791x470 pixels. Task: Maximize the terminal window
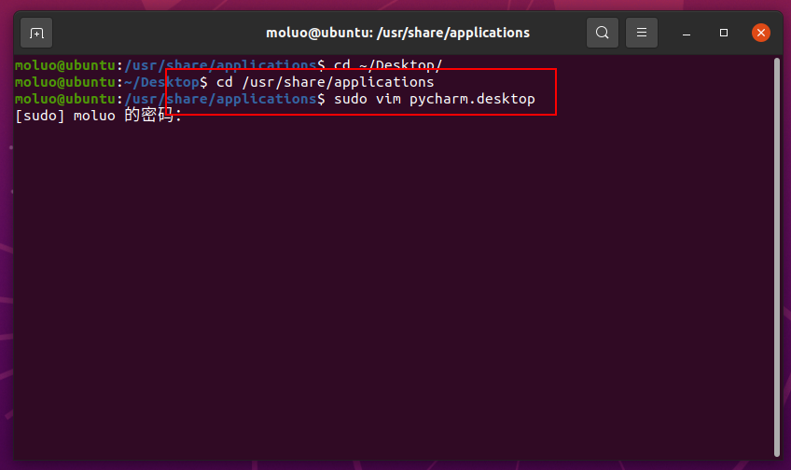[724, 33]
